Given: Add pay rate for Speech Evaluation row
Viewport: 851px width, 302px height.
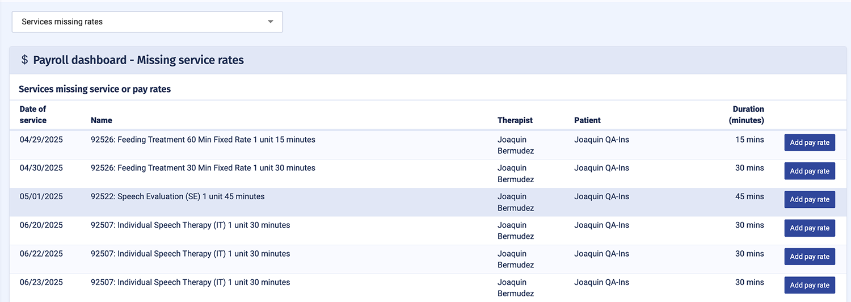Looking at the screenshot, I should 810,199.
